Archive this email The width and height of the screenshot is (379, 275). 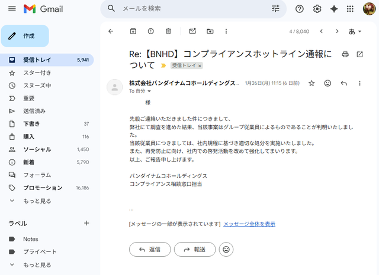[133, 31]
